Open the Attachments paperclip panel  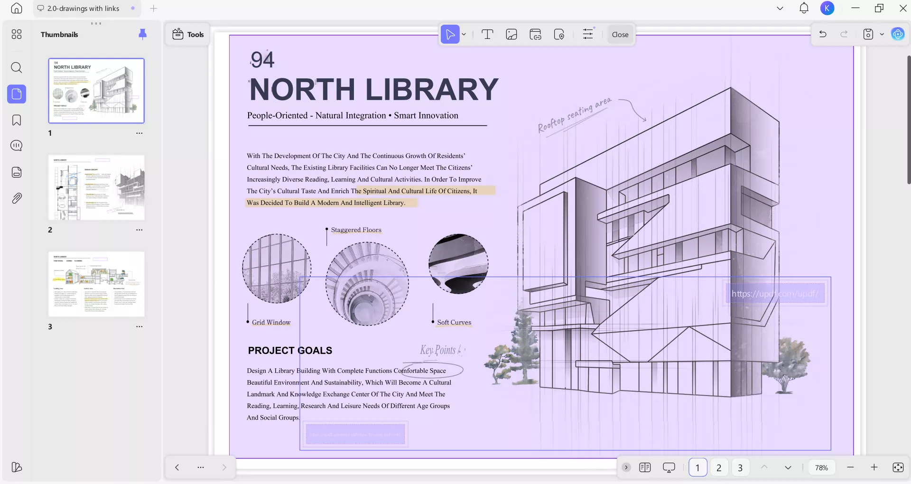(17, 198)
